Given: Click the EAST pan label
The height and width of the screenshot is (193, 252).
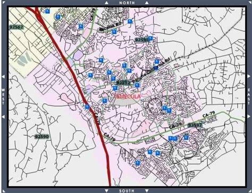Looking at the screenshot, I should [x=249, y=96].
